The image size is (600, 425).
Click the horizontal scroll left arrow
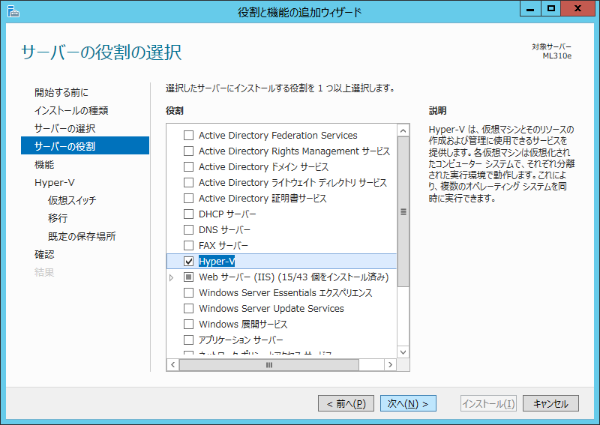pos(172,364)
